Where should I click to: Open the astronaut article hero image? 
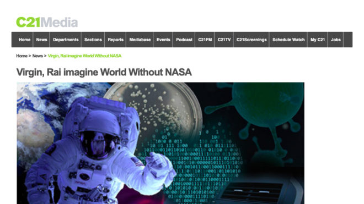click(x=160, y=143)
